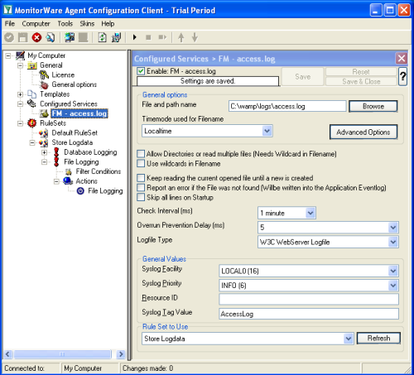Click the Browse button

373,106
